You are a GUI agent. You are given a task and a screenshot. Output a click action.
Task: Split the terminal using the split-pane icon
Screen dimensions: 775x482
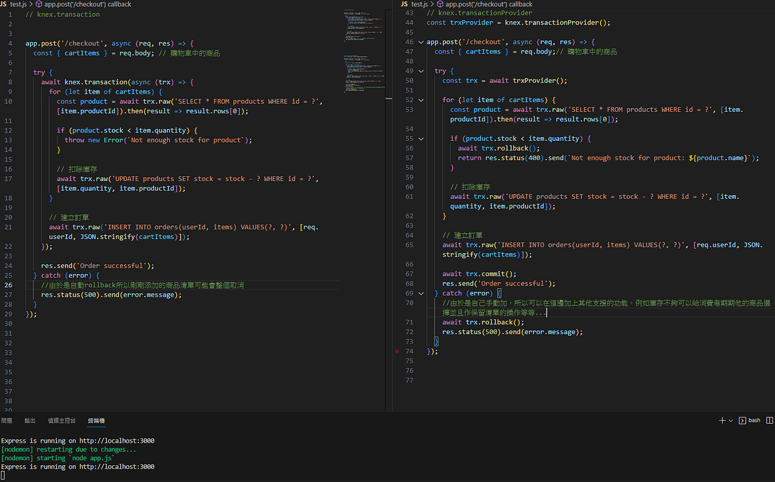(x=770, y=420)
